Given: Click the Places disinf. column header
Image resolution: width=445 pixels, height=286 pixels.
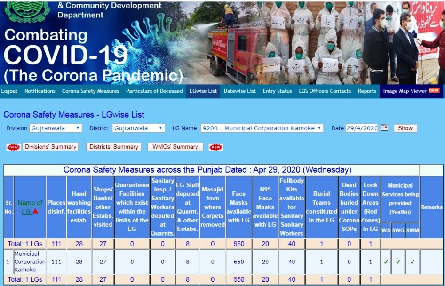Looking at the screenshot, I should tap(56, 207).
